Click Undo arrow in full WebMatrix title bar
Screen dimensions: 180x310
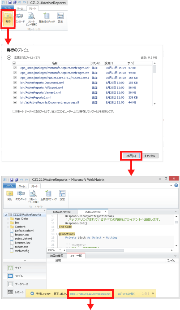(x=21, y=180)
